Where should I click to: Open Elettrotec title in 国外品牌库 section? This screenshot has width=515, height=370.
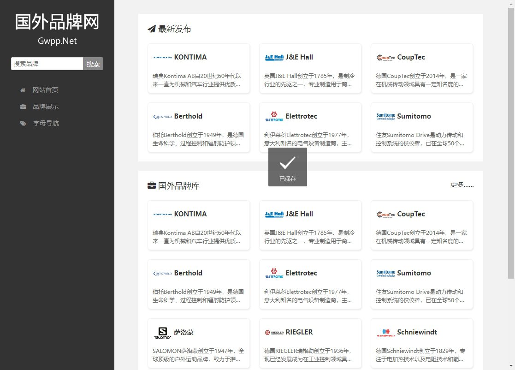[x=301, y=273]
